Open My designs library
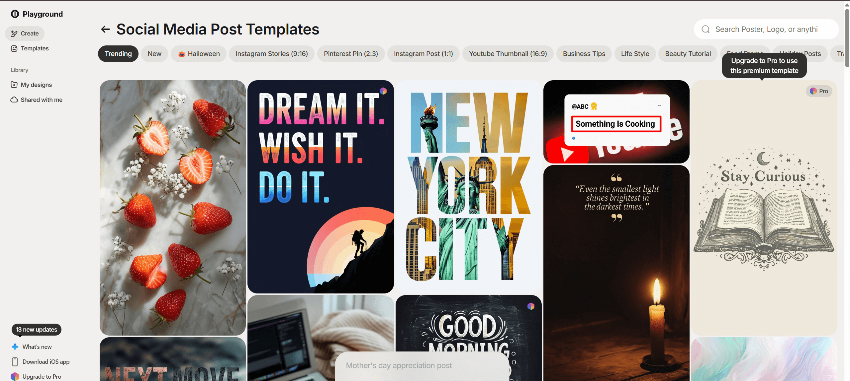The width and height of the screenshot is (850, 381). 32,85
